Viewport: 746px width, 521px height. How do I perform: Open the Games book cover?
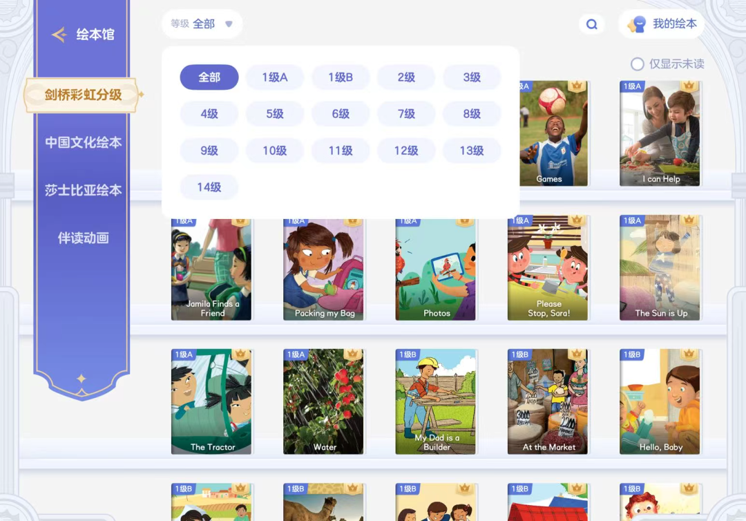point(553,133)
